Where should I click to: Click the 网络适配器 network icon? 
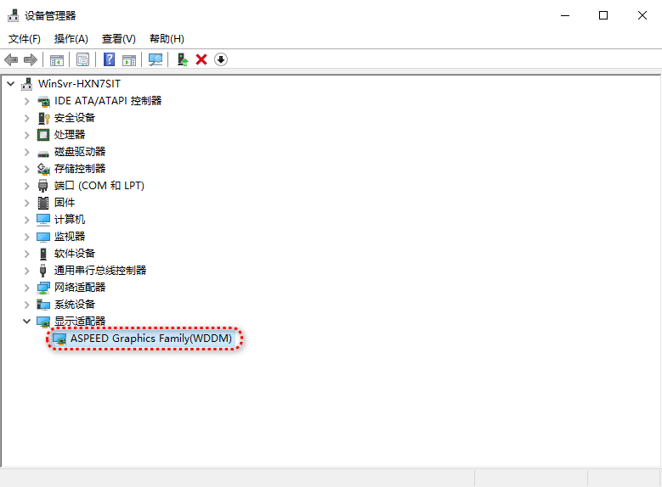43,288
